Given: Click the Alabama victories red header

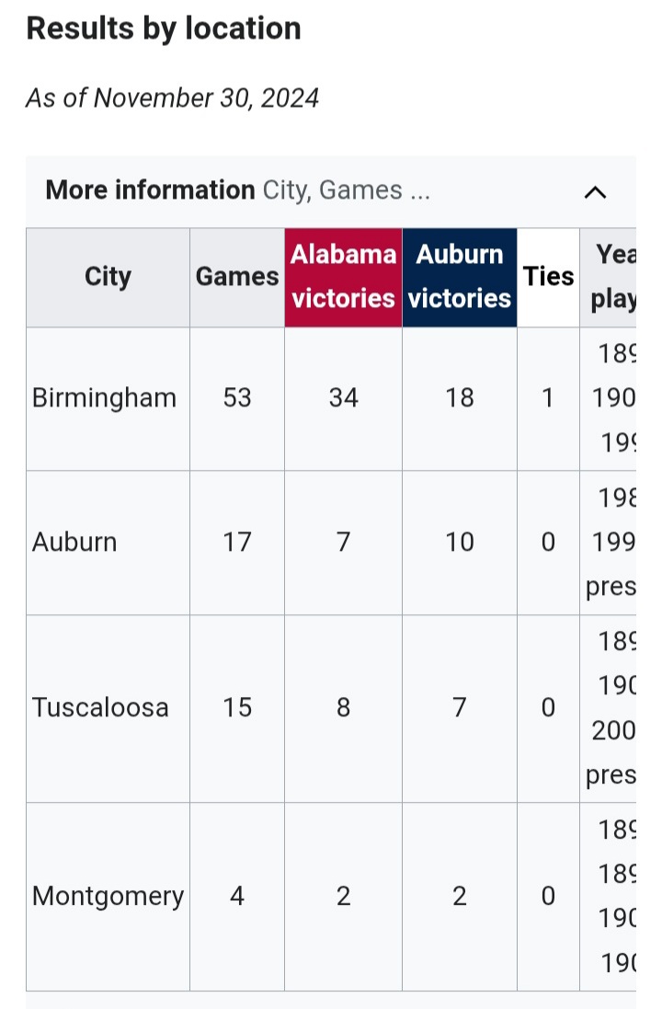Looking at the screenshot, I should (344, 278).
